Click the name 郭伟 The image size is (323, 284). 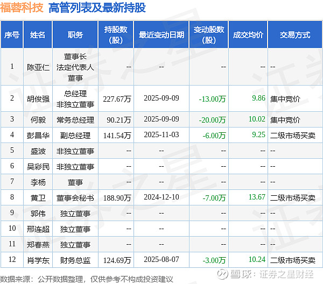click(38, 214)
